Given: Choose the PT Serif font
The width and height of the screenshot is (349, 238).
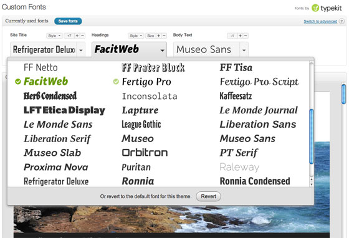Looking at the screenshot, I should [239, 153].
